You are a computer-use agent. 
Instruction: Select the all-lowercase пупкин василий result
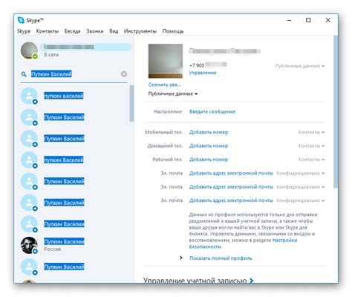pos(64,96)
